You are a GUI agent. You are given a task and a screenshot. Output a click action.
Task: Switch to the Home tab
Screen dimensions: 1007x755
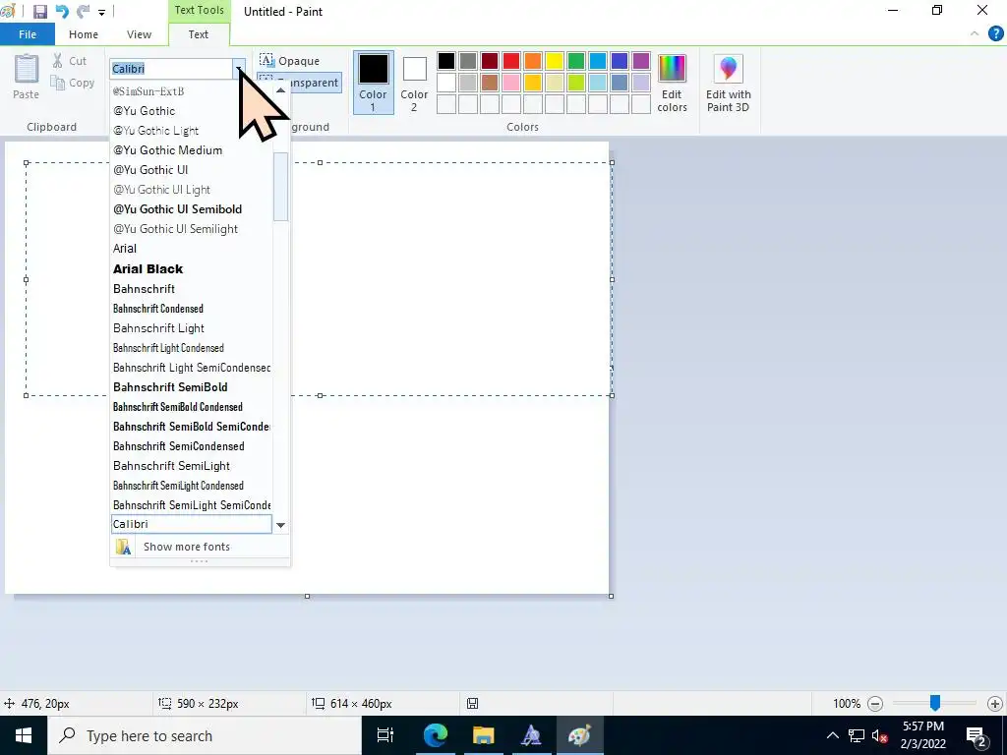84,34
